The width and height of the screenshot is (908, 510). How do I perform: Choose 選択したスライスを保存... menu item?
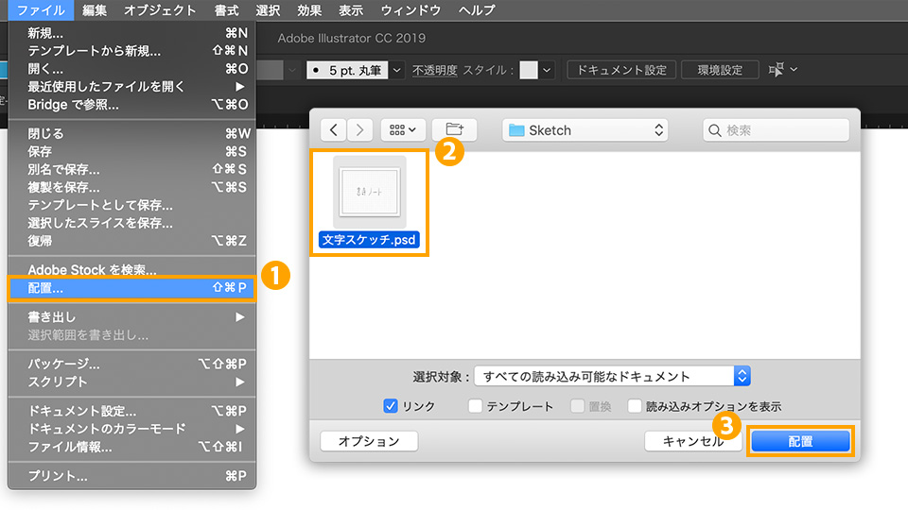tap(132, 223)
